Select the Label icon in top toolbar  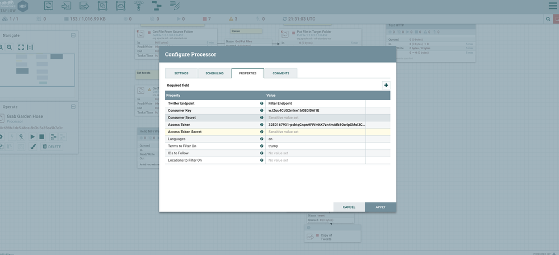[175, 6]
